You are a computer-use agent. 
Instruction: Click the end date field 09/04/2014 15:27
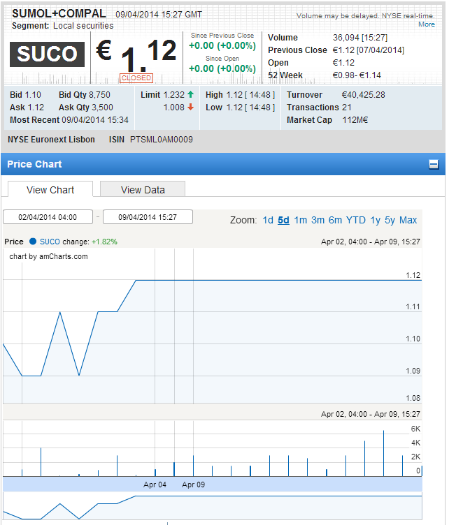[148, 217]
